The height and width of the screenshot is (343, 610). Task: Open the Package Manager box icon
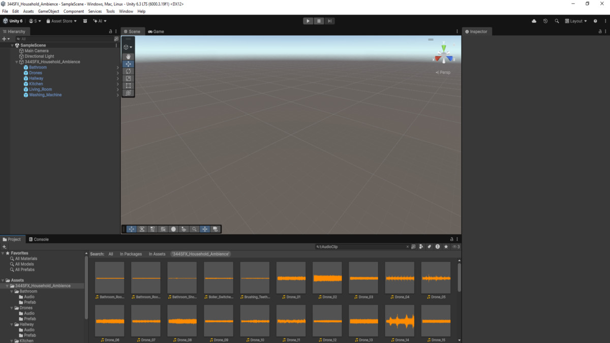coord(85,21)
